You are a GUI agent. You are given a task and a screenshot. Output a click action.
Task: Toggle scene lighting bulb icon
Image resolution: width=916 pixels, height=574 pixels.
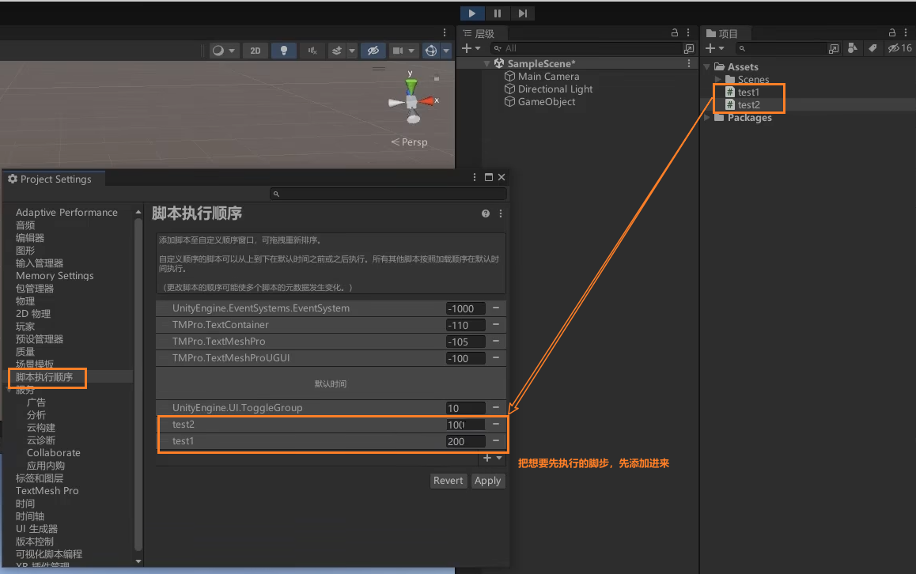283,51
